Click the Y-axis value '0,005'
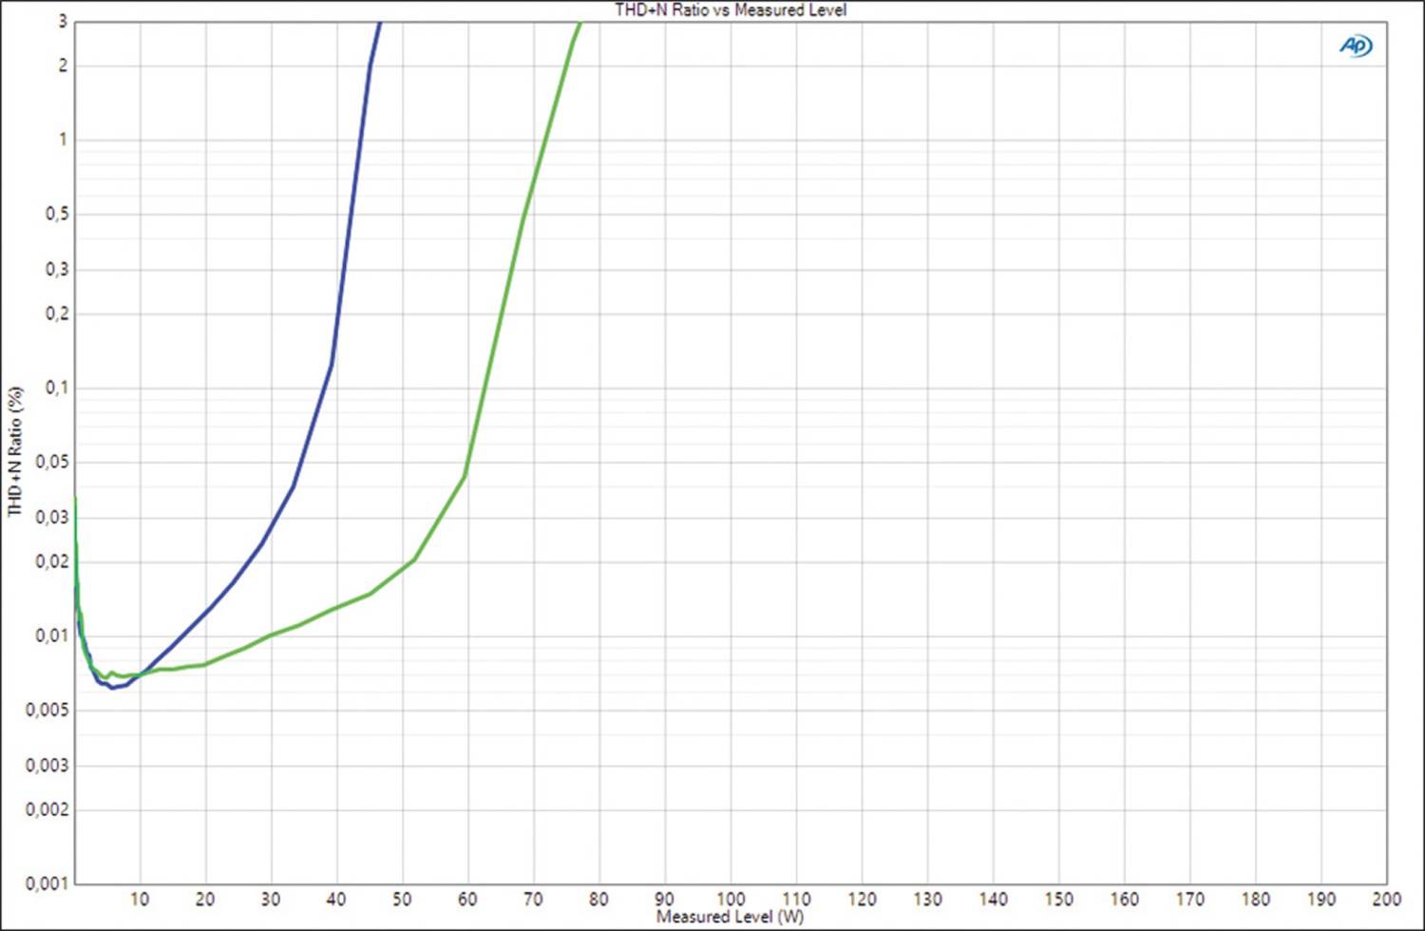Image resolution: width=1425 pixels, height=931 pixels. pos(48,711)
